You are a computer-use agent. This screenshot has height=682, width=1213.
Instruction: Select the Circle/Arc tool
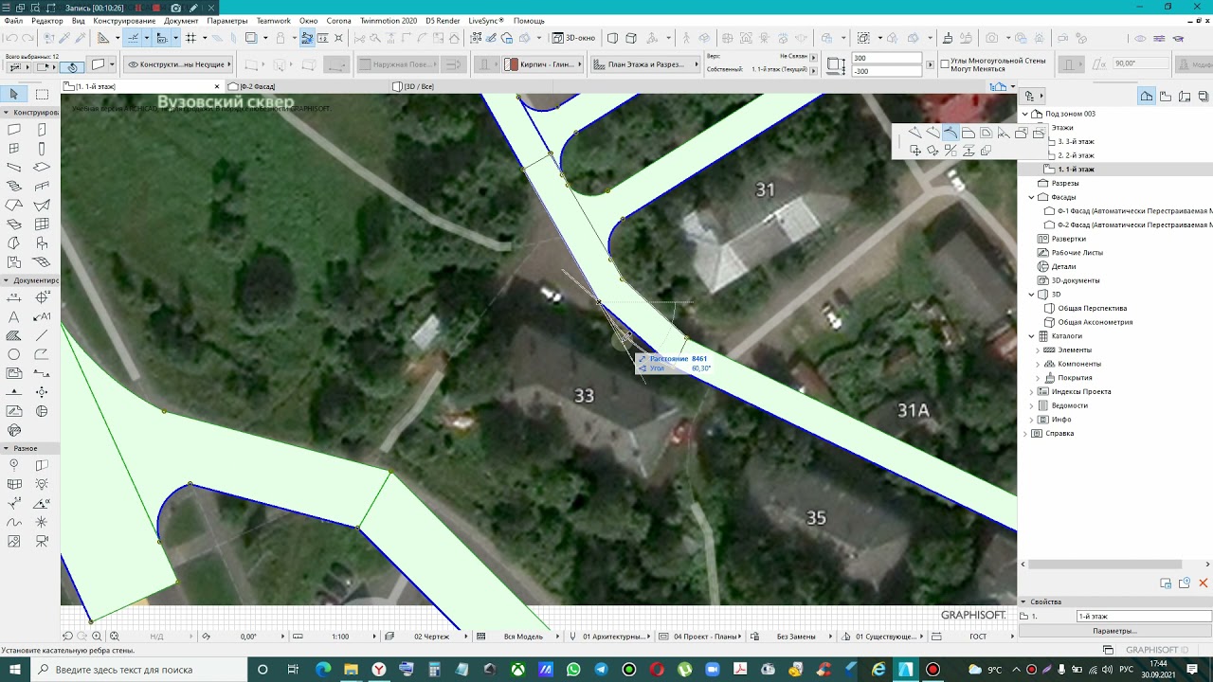click(13, 355)
